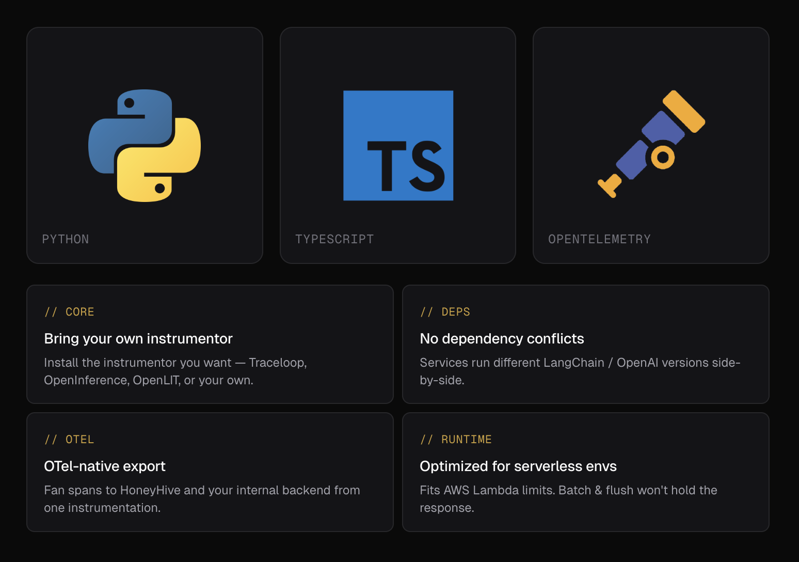Open 'OTel-native export' heading
This screenshot has height=562, width=799.
[105, 466]
